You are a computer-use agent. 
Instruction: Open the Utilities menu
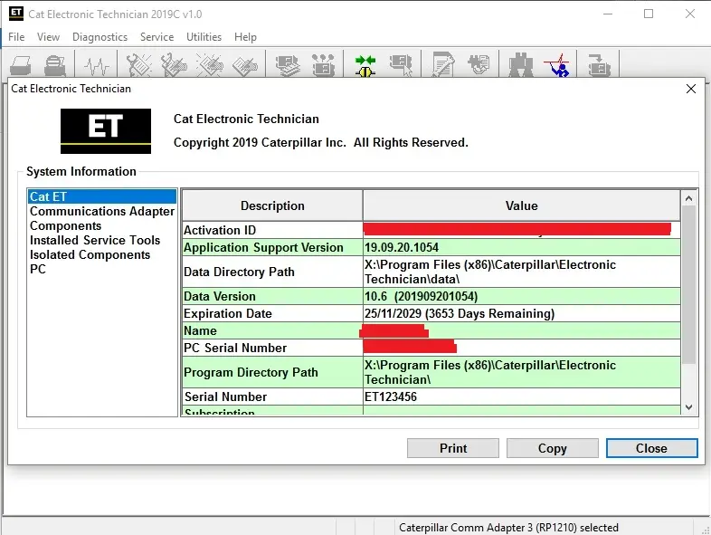click(x=204, y=37)
